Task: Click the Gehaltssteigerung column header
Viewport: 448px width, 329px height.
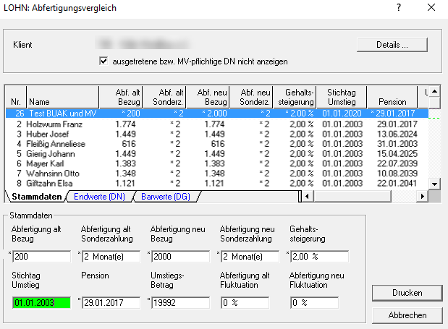Action: (295, 97)
